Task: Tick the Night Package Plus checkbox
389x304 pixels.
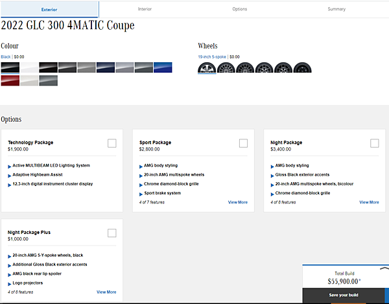Action: [x=112, y=233]
